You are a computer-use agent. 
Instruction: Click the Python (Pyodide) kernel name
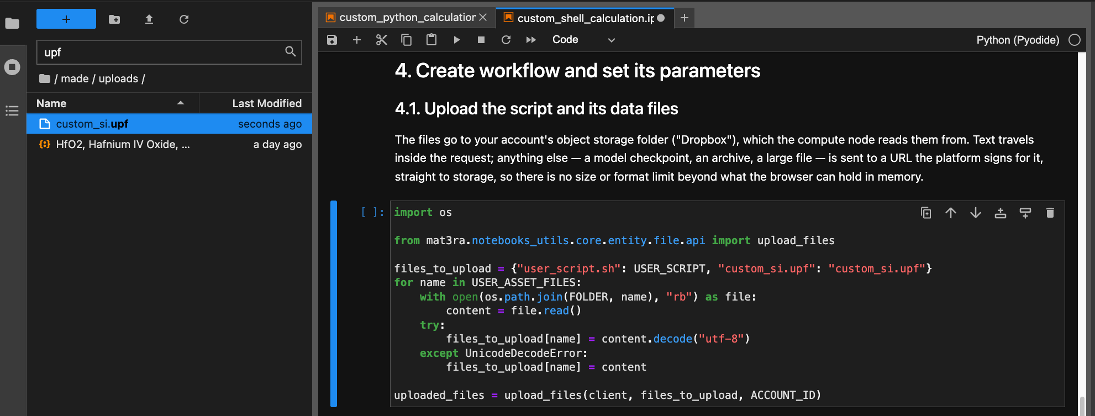[1018, 40]
